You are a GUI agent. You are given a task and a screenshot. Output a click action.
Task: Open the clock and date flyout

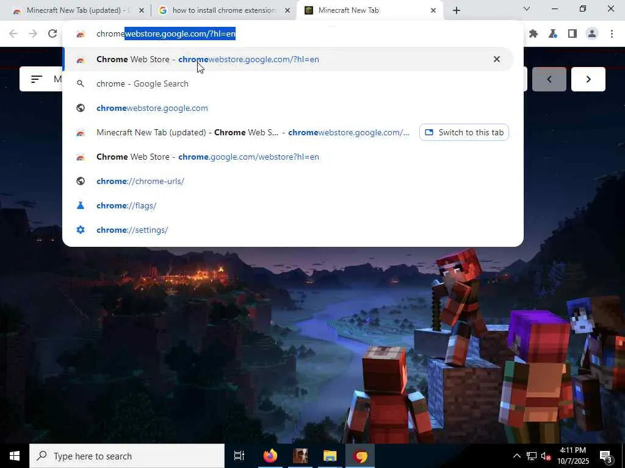(x=573, y=456)
